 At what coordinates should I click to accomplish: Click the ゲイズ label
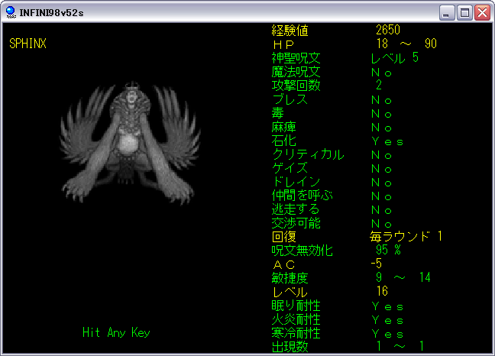tap(290, 168)
